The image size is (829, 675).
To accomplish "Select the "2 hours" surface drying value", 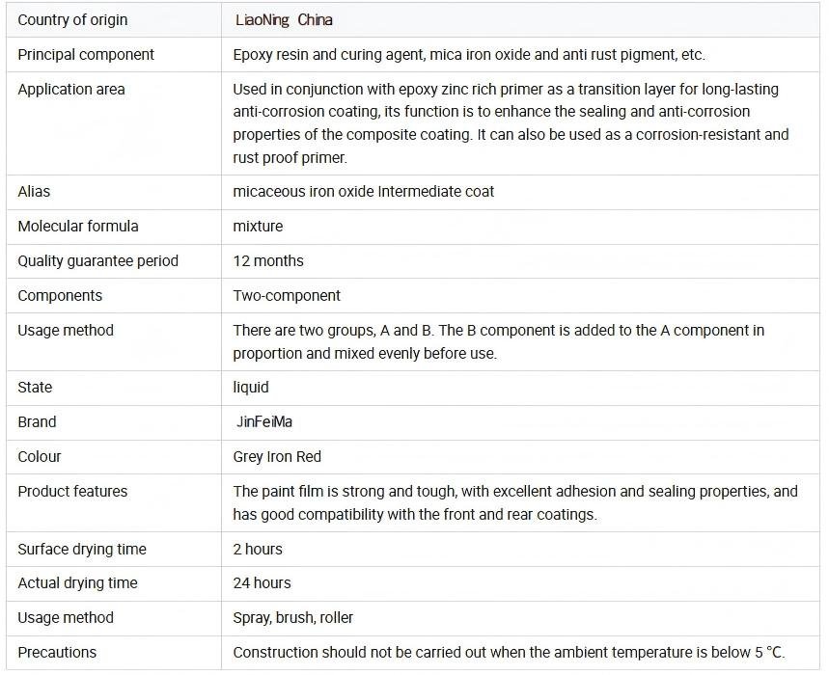I will pyautogui.click(x=258, y=550).
